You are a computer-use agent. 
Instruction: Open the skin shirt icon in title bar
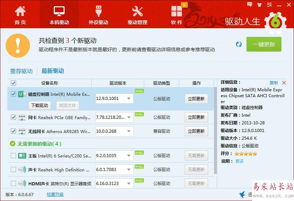(259, 5)
